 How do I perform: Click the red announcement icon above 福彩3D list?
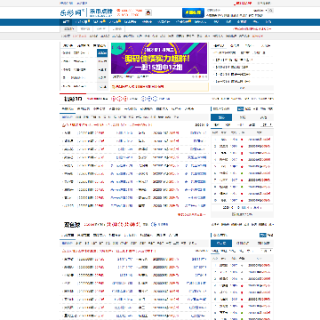pos(64,125)
